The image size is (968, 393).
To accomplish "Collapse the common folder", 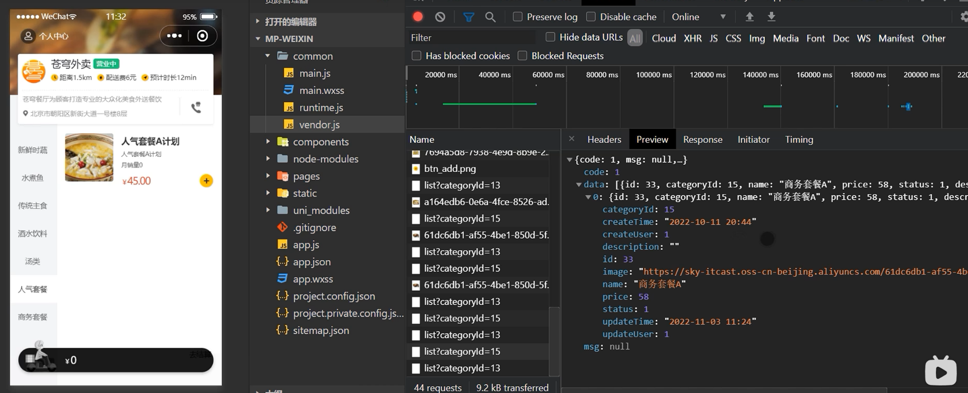I will [x=268, y=56].
